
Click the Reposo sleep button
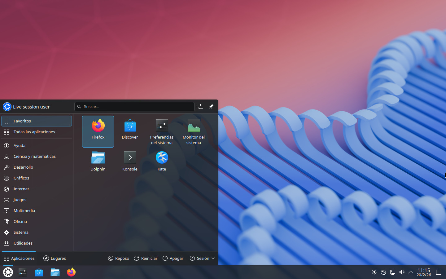tap(119, 258)
